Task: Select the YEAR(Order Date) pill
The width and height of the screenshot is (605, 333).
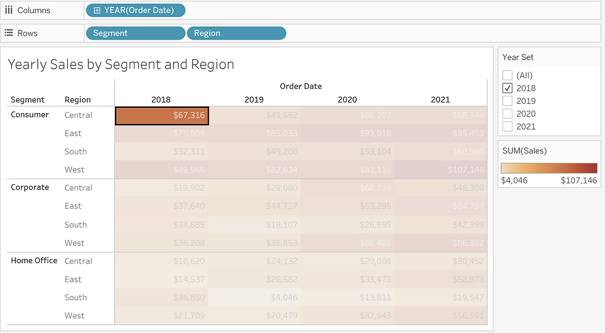Action: (135, 11)
